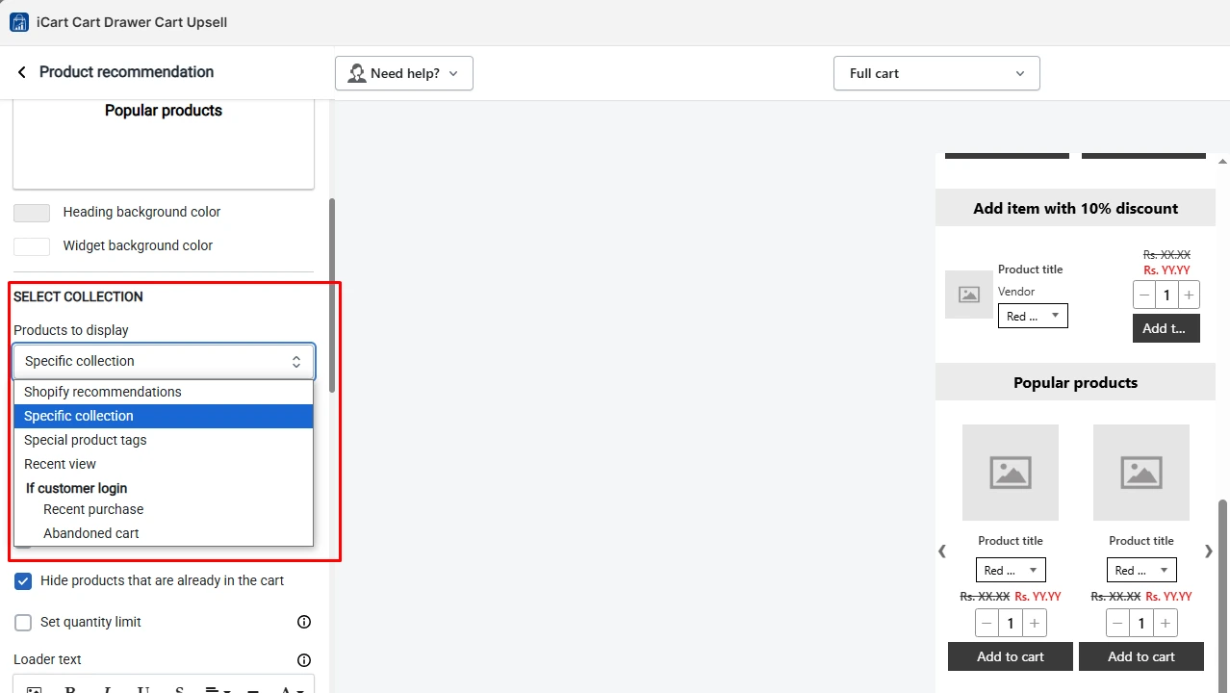Add the discount item using its Add t... button
Image resolution: width=1230 pixels, height=693 pixels.
coord(1166,328)
